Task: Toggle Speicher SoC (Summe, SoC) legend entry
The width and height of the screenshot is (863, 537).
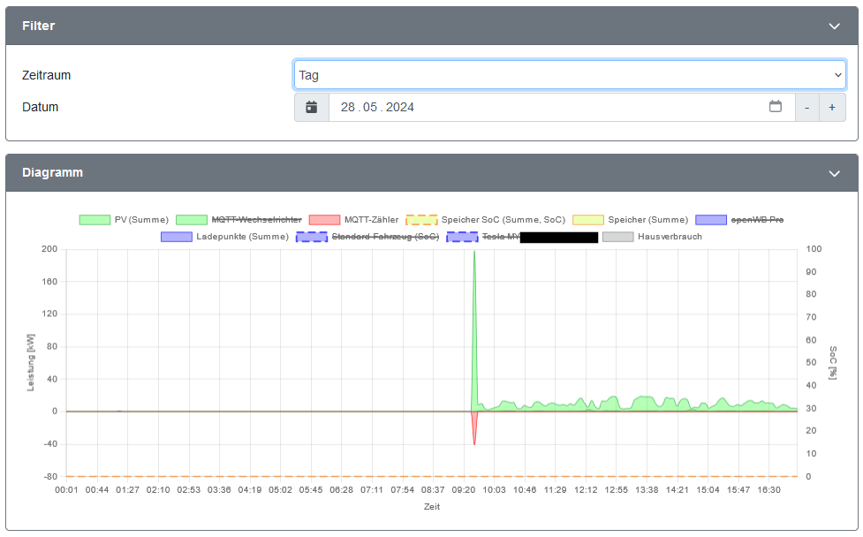Action: [486, 220]
